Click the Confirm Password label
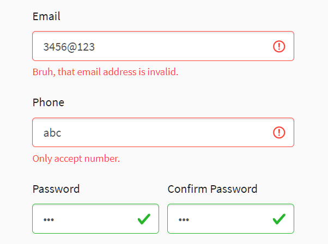This screenshot has height=244, width=328. [x=212, y=189]
